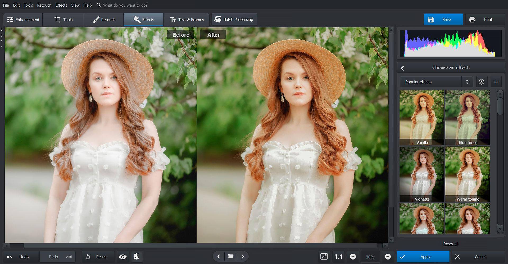Click the canvas vertical scroll down arrow
Viewport: 508px width, 264px height.
pos(391,240)
